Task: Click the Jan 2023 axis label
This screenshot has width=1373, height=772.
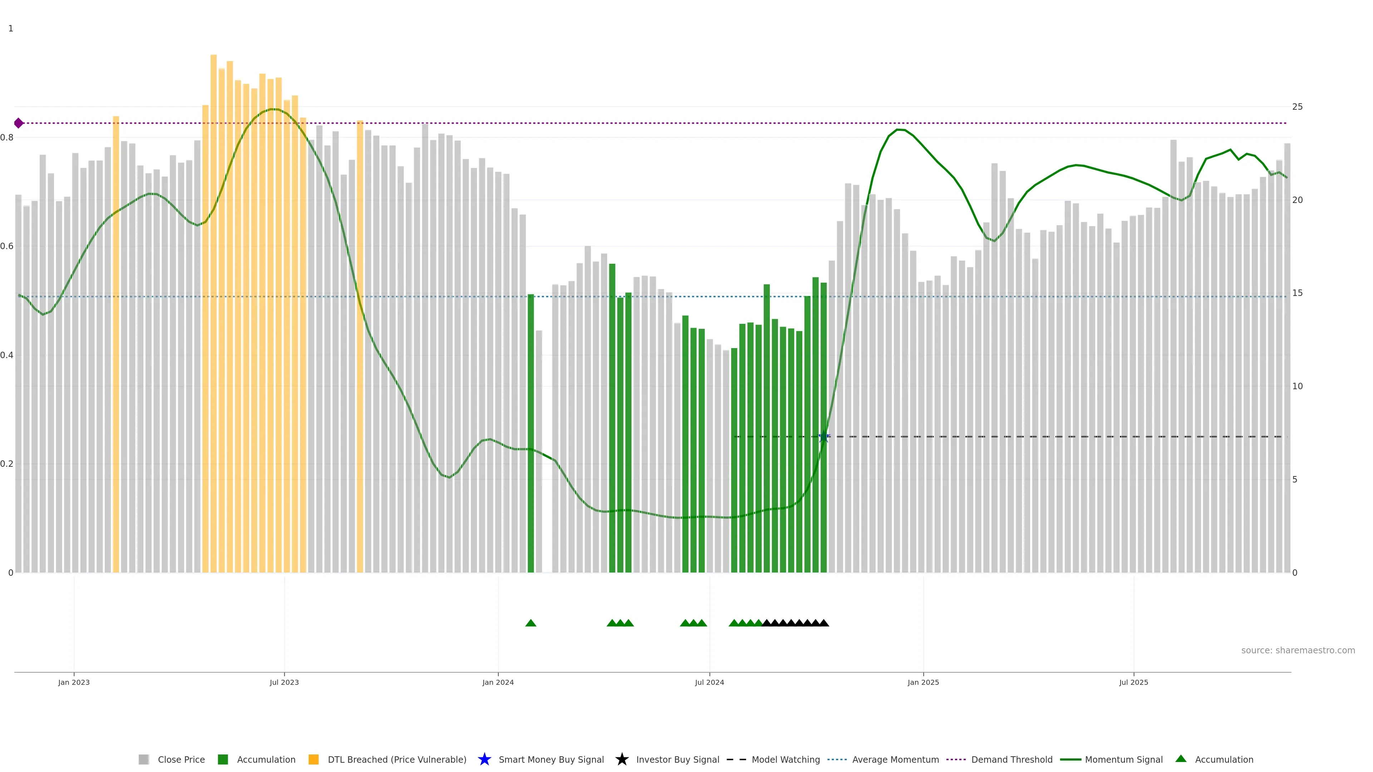Action: (x=74, y=682)
